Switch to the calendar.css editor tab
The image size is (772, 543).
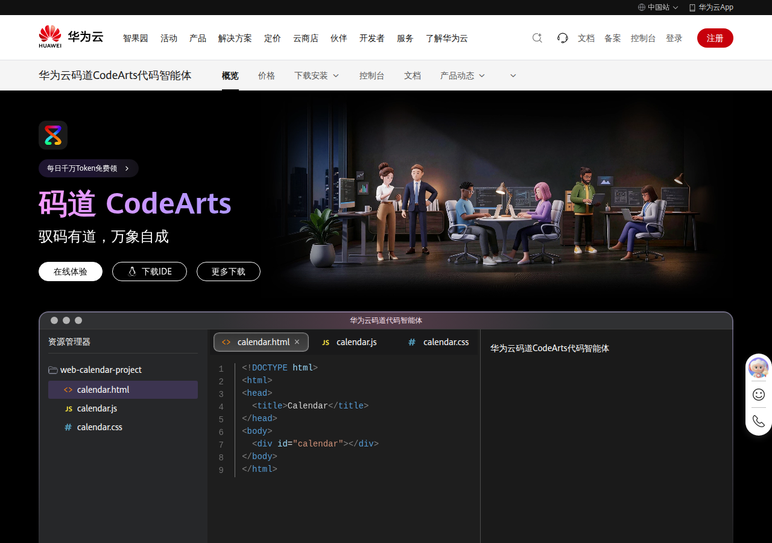pyautogui.click(x=438, y=342)
